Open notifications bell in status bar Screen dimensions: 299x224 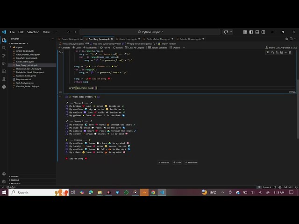[296, 187]
